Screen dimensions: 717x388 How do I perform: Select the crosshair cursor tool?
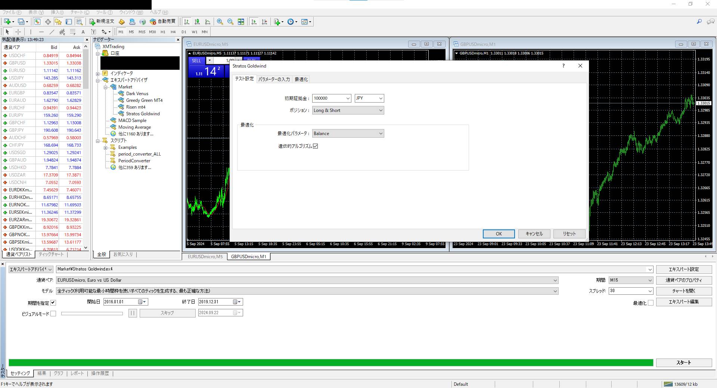pyautogui.click(x=18, y=32)
